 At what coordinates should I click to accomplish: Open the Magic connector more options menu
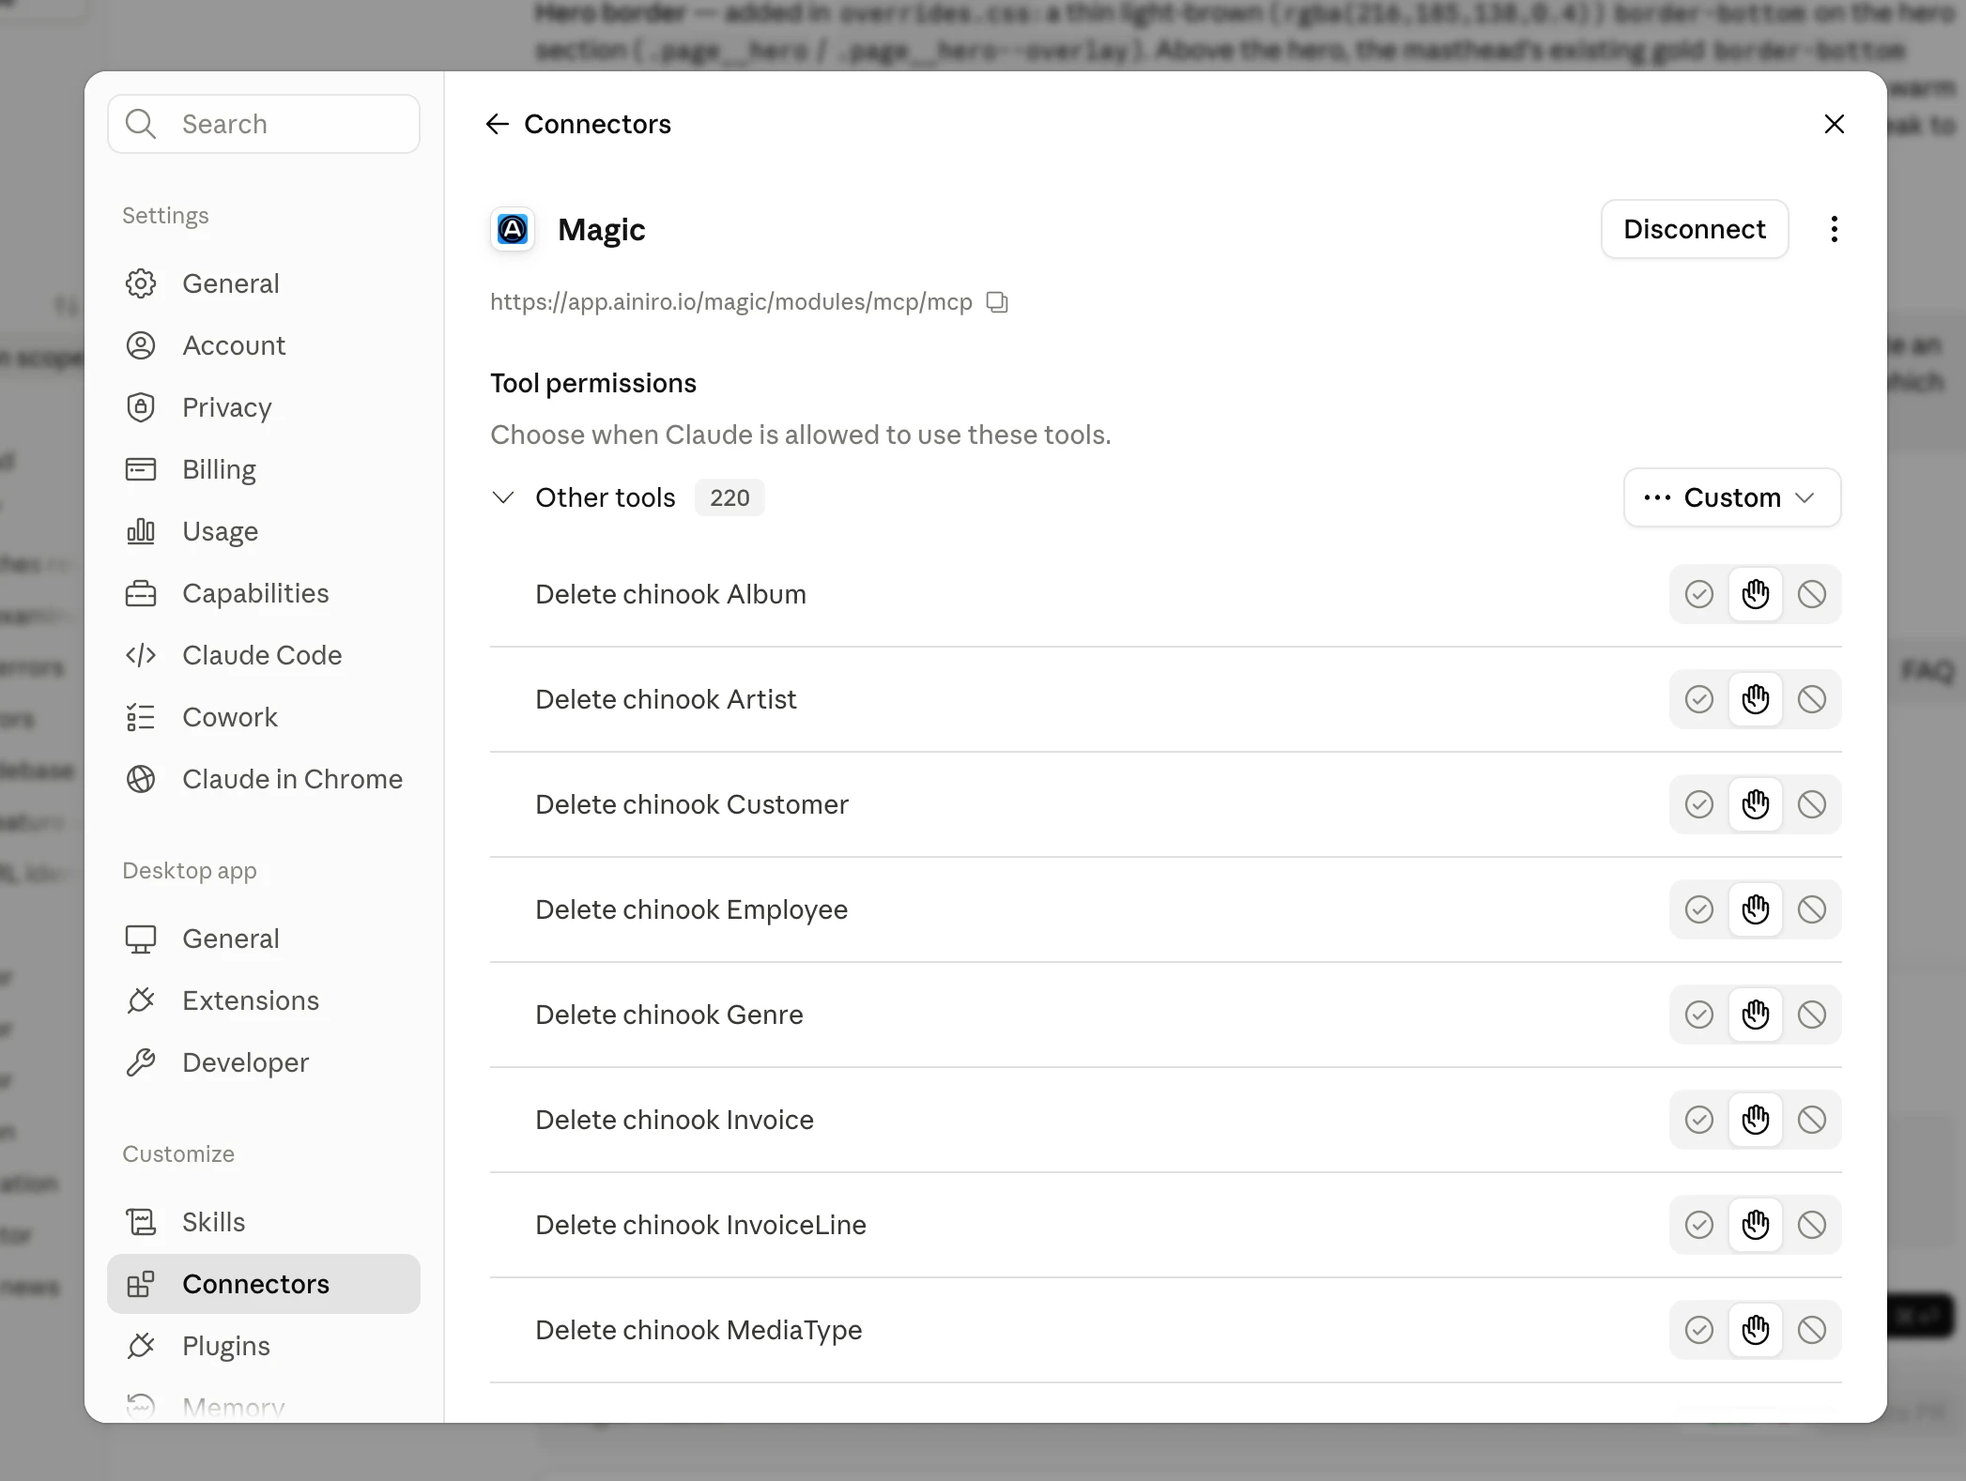coord(1834,229)
